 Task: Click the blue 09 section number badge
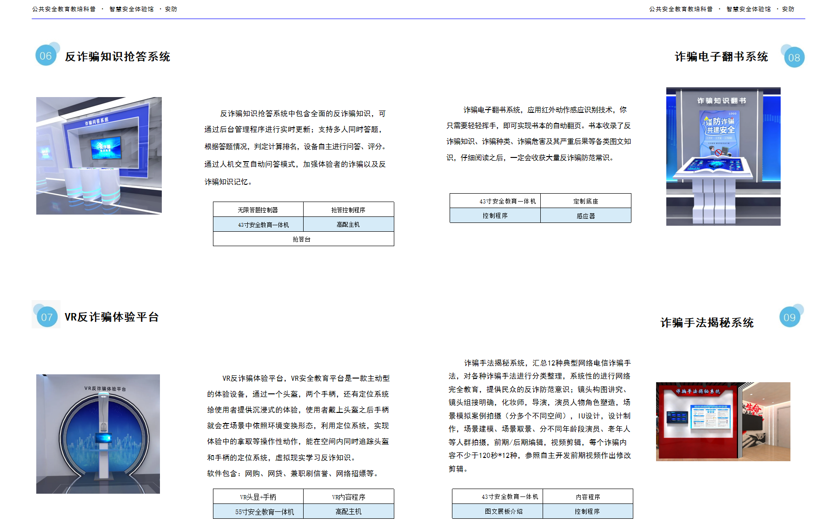[x=790, y=317]
